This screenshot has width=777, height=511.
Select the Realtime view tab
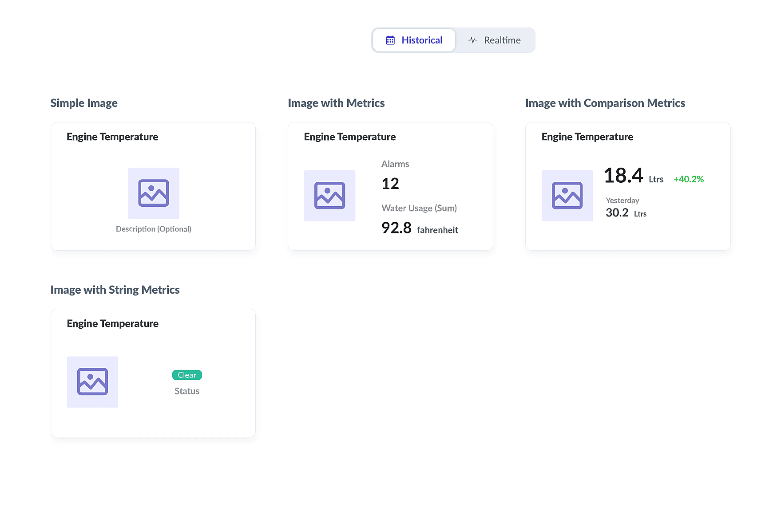pos(495,40)
